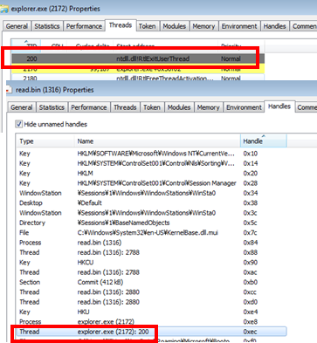The width and height of the screenshot is (317, 343).
Task: Open Statistics tab in read.bin Properties
Action: 52,107
